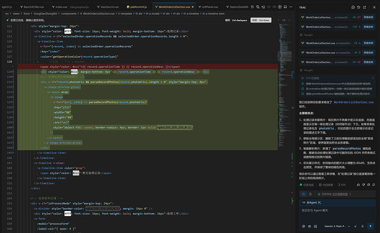Open editor more actions ellipsis
Screen dimensions: 380x233
(291, 7)
